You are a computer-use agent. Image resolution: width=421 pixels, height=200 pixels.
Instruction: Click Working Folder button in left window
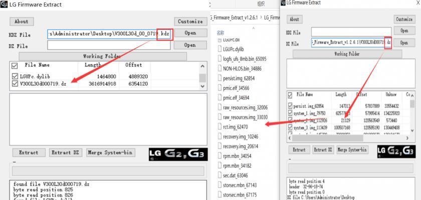[103, 56]
